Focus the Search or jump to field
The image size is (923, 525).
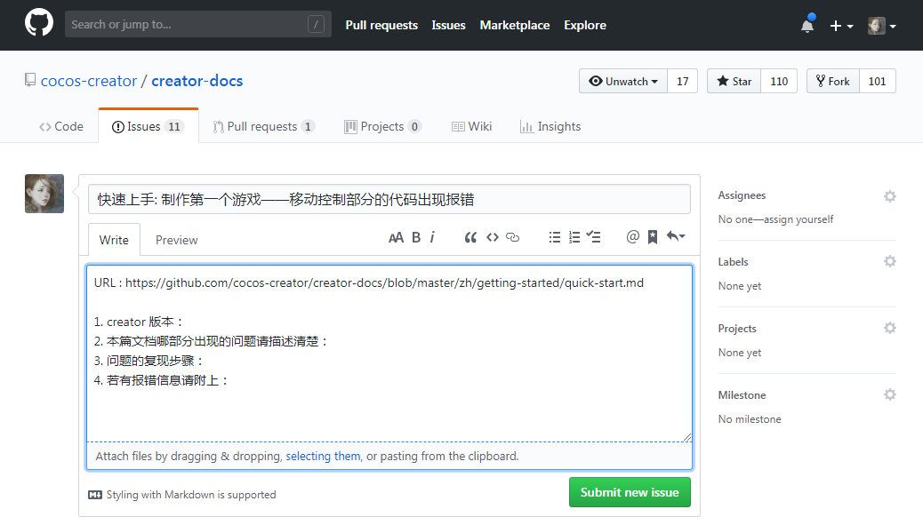[197, 24]
